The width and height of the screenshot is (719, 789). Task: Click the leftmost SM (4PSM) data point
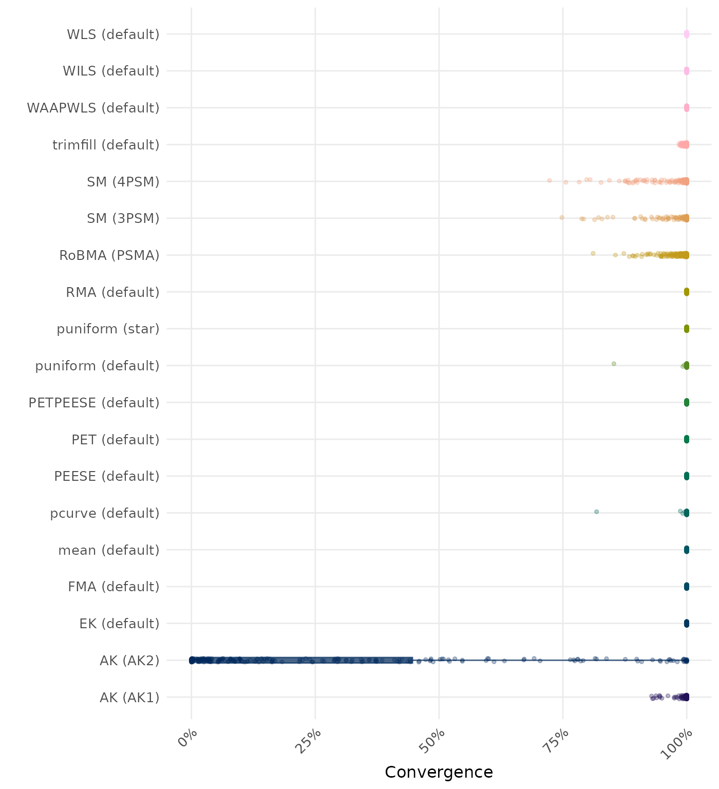(549, 180)
